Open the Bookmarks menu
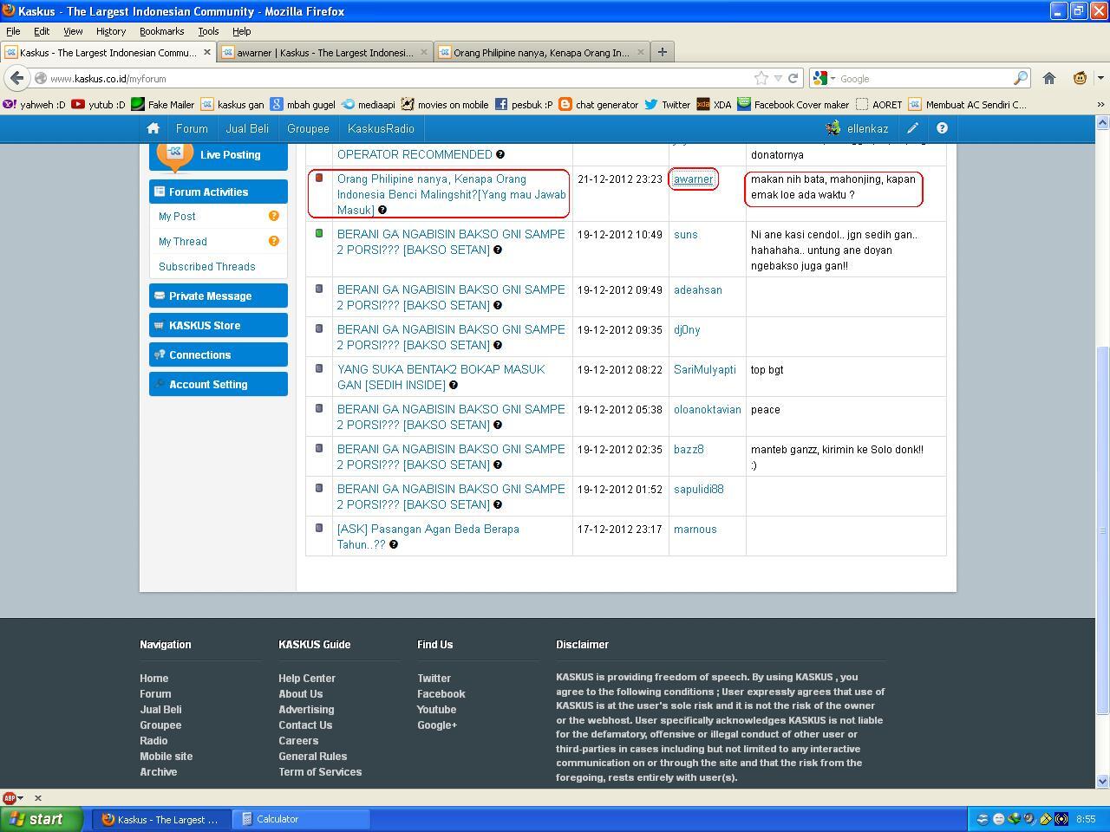The height and width of the screenshot is (832, 1110). [x=161, y=31]
